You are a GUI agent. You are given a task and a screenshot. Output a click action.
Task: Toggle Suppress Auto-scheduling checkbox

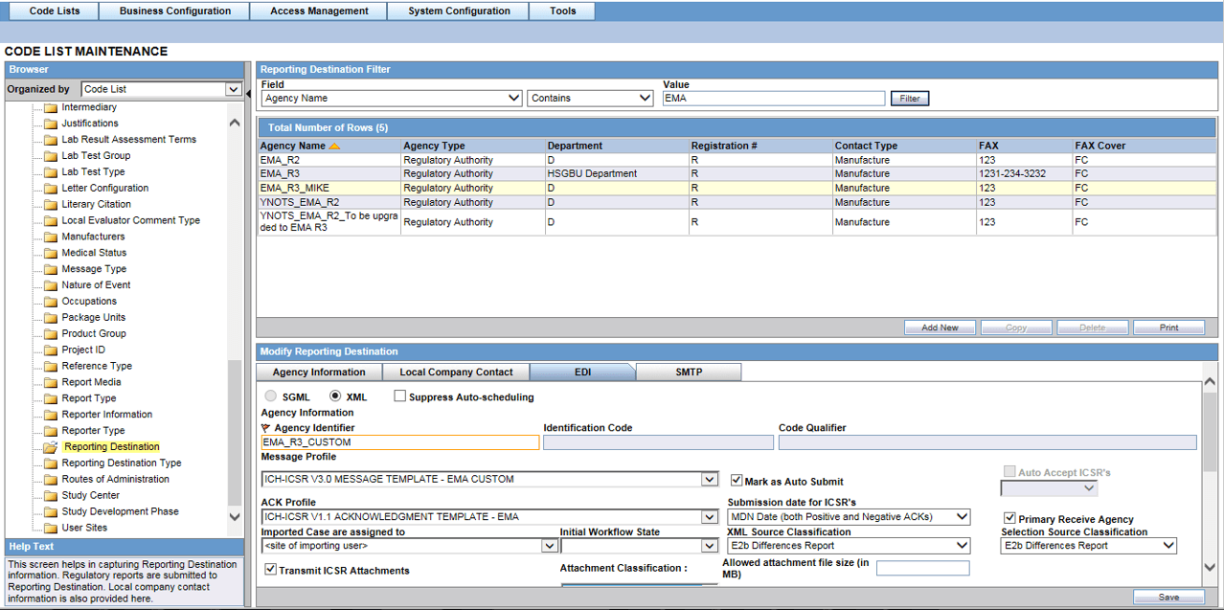(400, 396)
